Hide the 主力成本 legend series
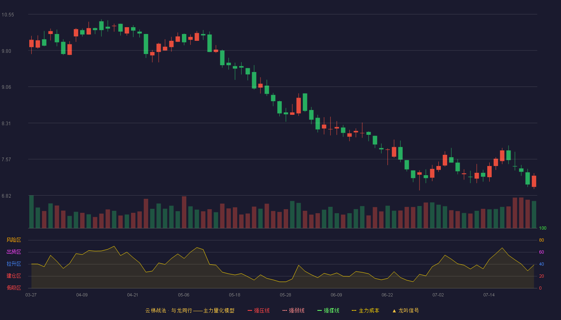Viewport: 561px width, 320px height. pyautogui.click(x=365, y=310)
